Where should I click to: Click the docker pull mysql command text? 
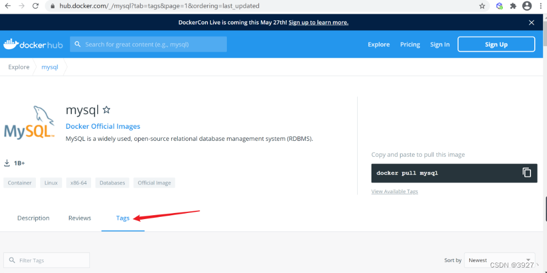pyautogui.click(x=407, y=173)
